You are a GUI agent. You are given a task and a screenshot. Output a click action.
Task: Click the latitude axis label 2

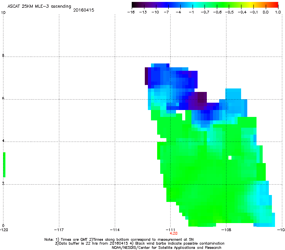pyautogui.click(x=3, y=183)
